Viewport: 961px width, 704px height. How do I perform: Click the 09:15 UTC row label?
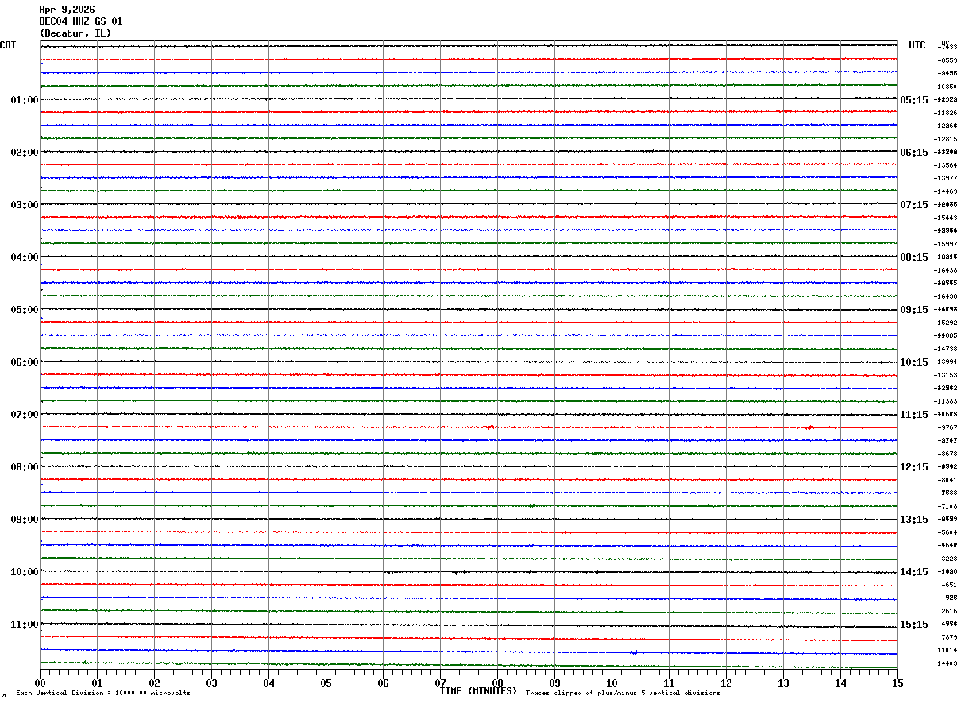coord(914,310)
